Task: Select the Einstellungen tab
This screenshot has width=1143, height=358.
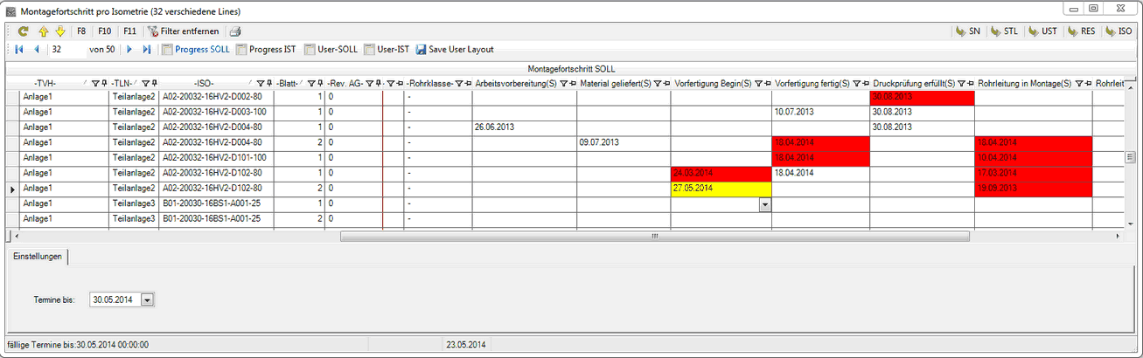Action: [x=38, y=256]
